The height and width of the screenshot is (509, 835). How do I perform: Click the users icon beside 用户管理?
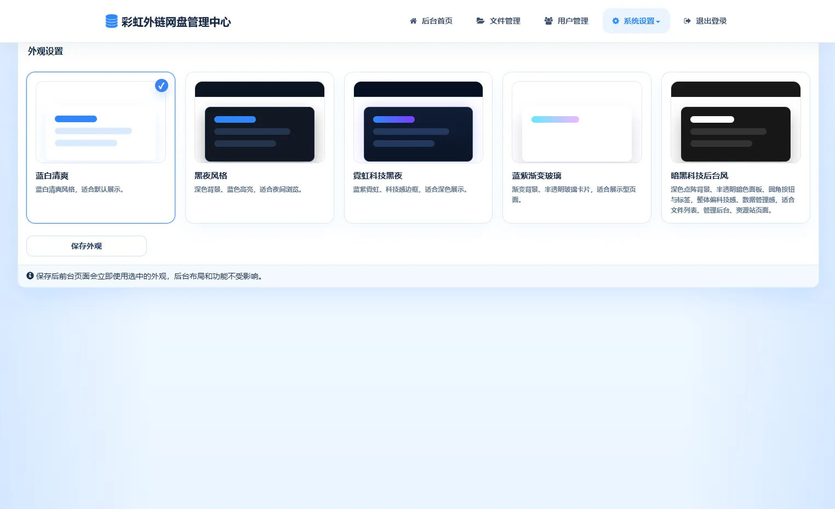click(548, 21)
